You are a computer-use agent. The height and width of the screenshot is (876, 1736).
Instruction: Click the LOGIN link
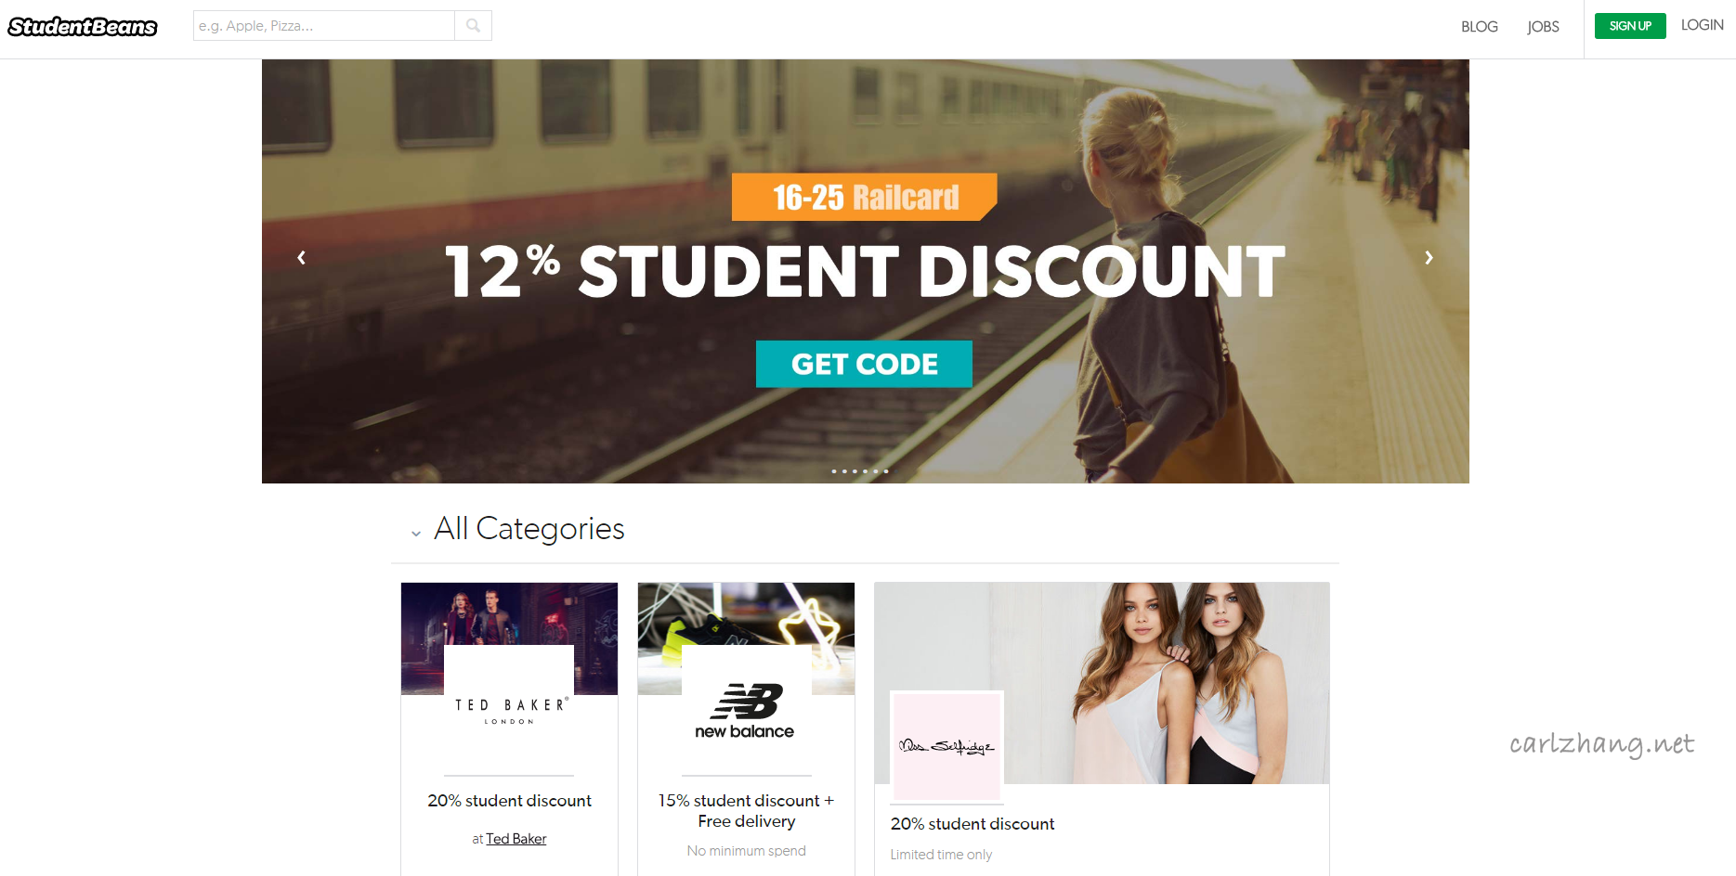(1702, 25)
